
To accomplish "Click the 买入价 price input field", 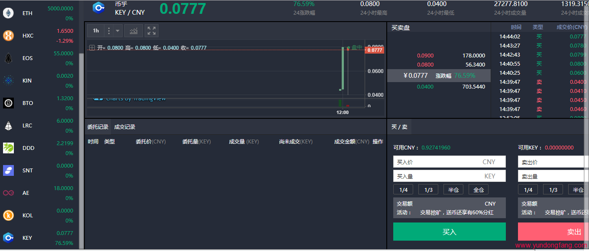I will [437, 162].
